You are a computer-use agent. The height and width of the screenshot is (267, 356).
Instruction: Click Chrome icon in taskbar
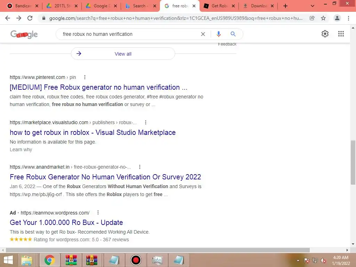(x=50, y=260)
